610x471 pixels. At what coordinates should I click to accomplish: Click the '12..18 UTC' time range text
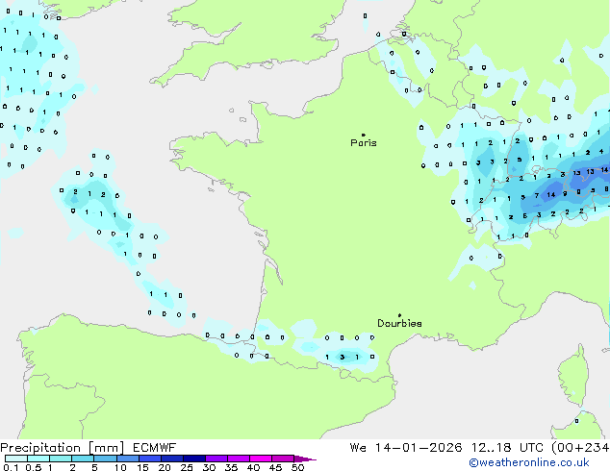coord(507,448)
